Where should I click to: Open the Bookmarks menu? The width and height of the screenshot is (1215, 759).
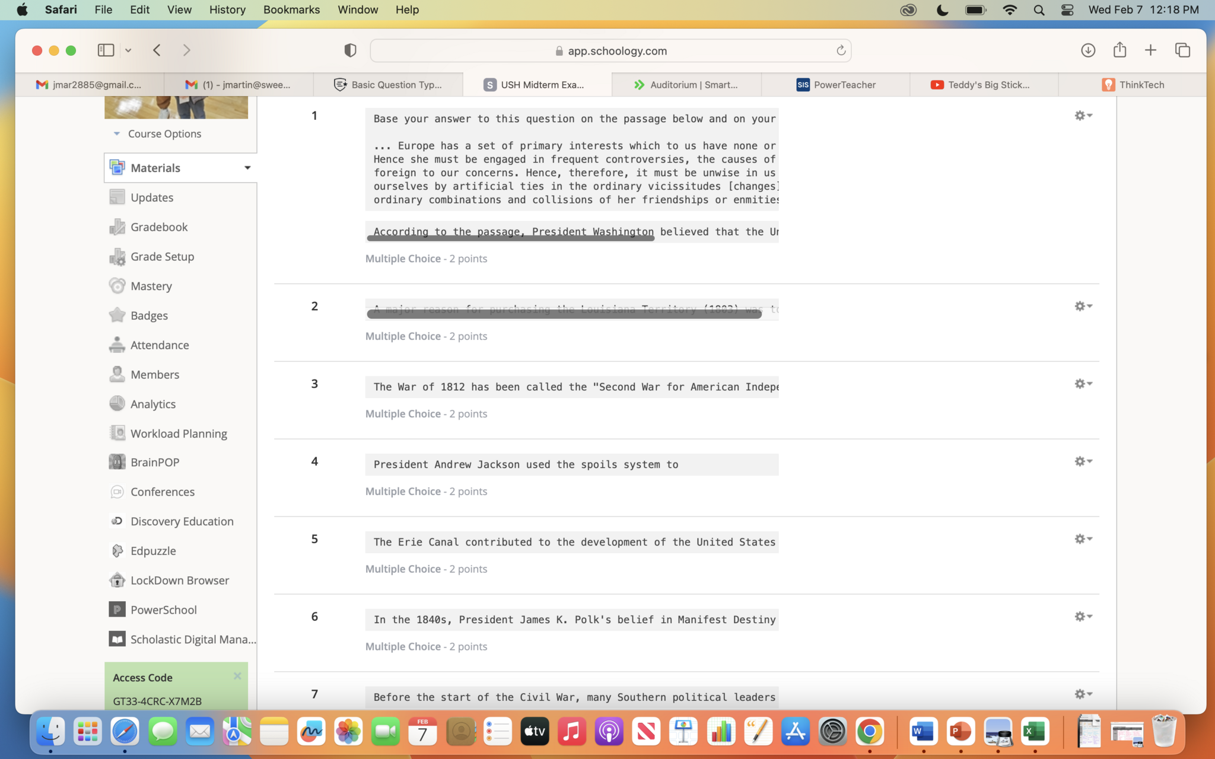tap(291, 9)
